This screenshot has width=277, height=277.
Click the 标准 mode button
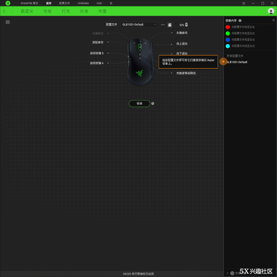click(x=139, y=103)
